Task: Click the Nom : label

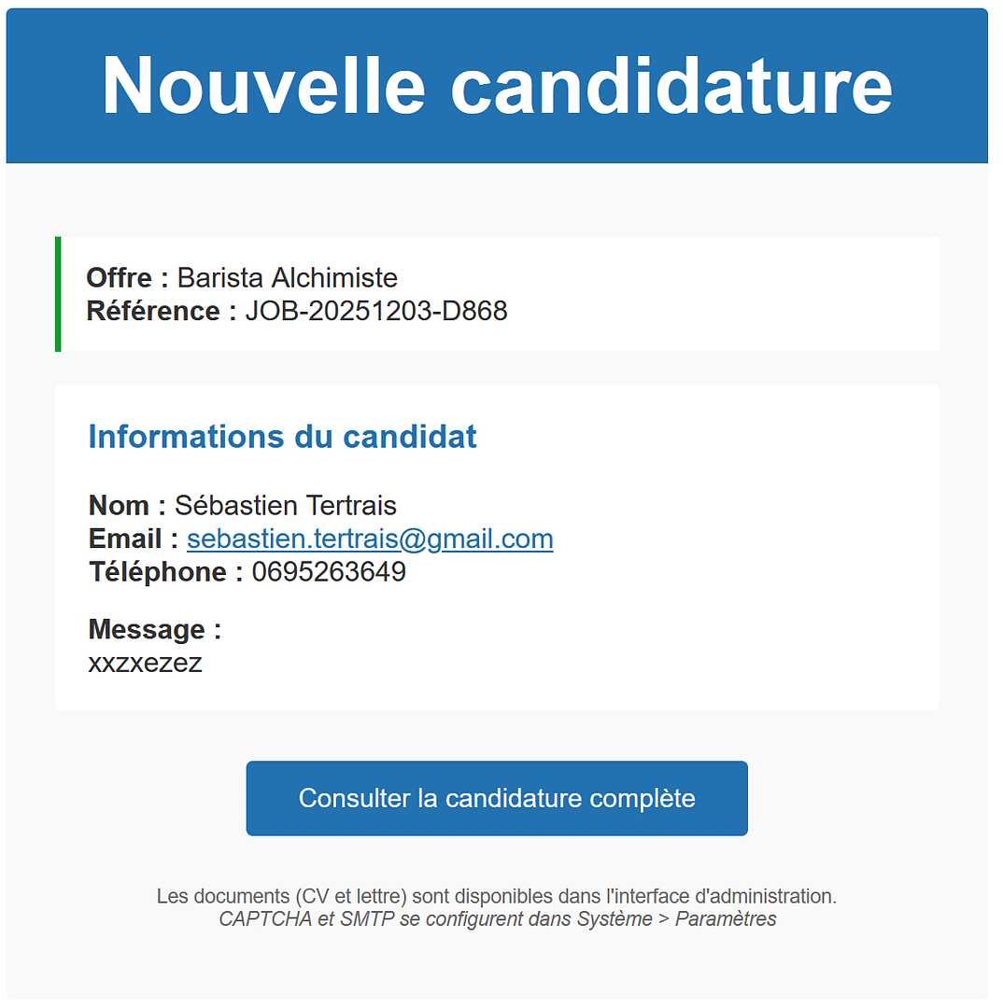Action: click(x=127, y=506)
